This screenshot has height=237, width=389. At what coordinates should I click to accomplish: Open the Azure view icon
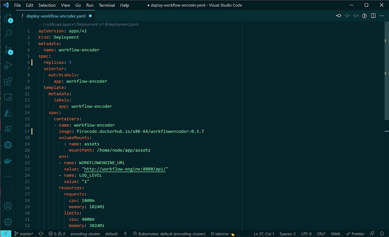8,113
